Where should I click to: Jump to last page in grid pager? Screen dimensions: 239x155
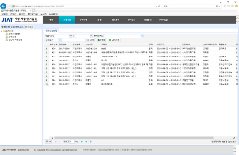pyautogui.click(x=86, y=142)
